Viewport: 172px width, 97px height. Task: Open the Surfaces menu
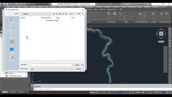[x=53, y=7]
